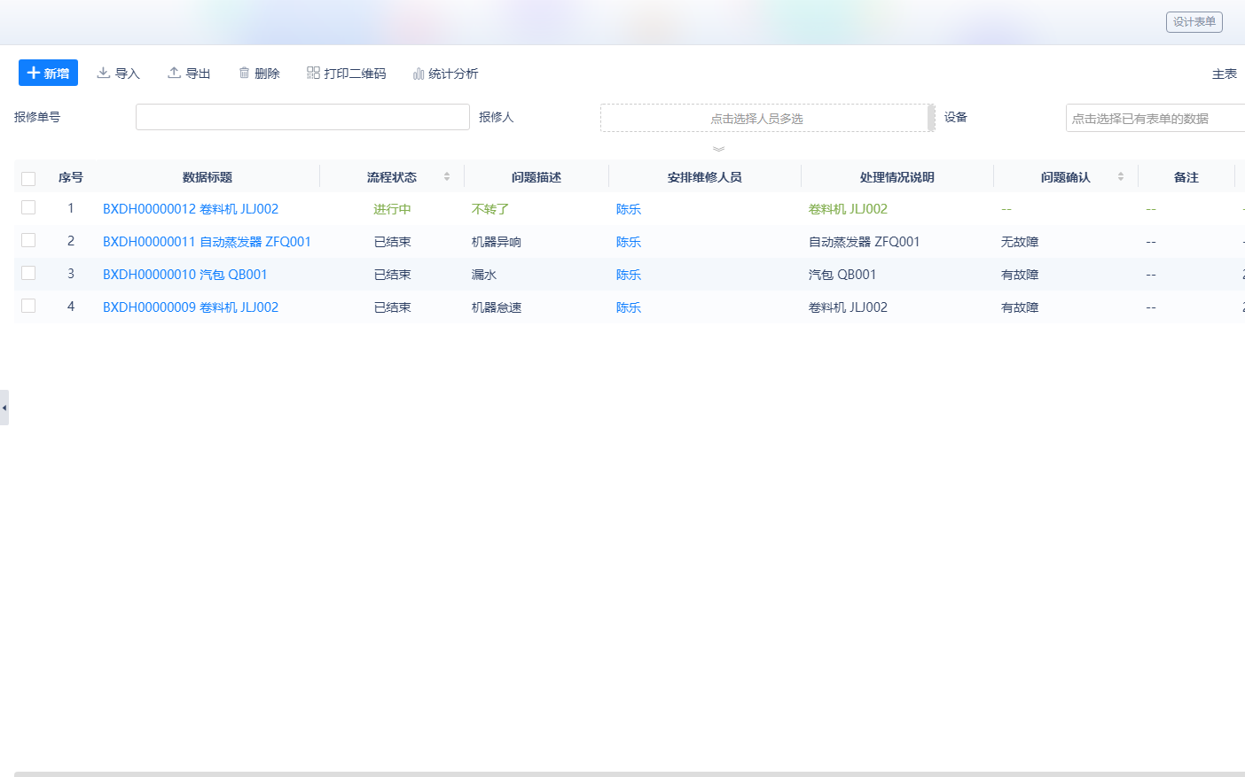The height and width of the screenshot is (777, 1245).
Task: Click 汽包 QB001 in the 处理情况说明 column
Action: tap(842, 275)
